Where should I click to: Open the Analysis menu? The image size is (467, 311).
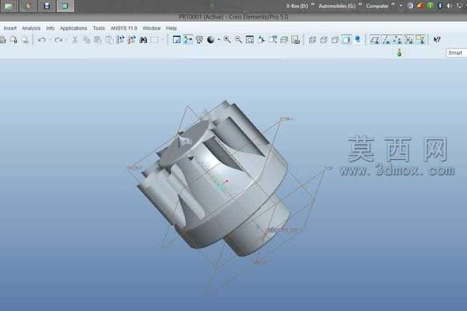pyautogui.click(x=31, y=29)
